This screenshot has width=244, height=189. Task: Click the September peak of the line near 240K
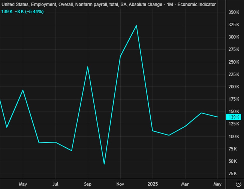pyautogui.click(x=88, y=67)
